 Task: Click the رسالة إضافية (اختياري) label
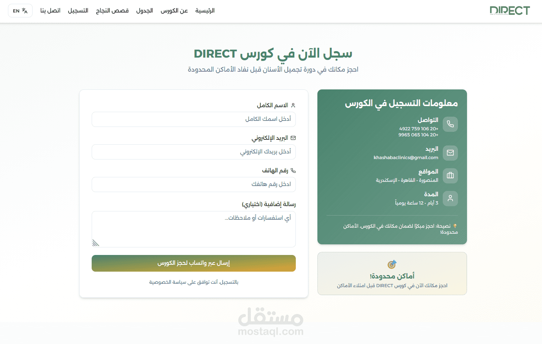(269, 205)
